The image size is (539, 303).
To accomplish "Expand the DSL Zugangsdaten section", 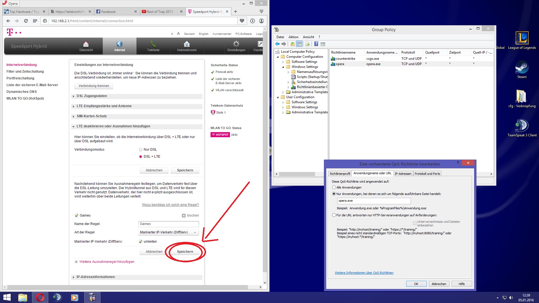I will (x=92, y=96).
